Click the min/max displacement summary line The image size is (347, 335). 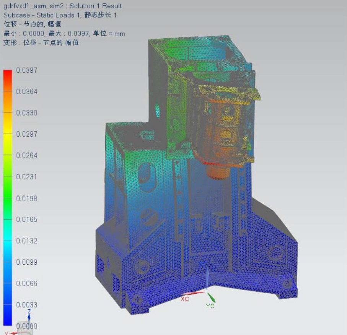click(x=64, y=34)
